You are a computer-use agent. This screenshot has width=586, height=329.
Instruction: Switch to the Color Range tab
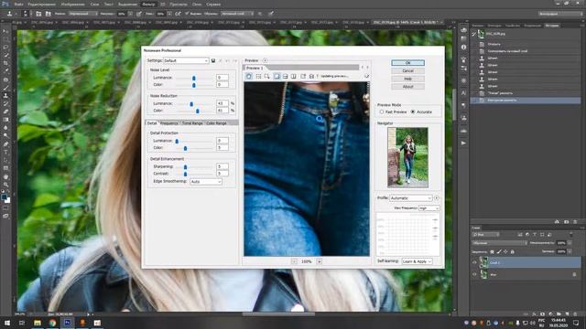(216, 123)
